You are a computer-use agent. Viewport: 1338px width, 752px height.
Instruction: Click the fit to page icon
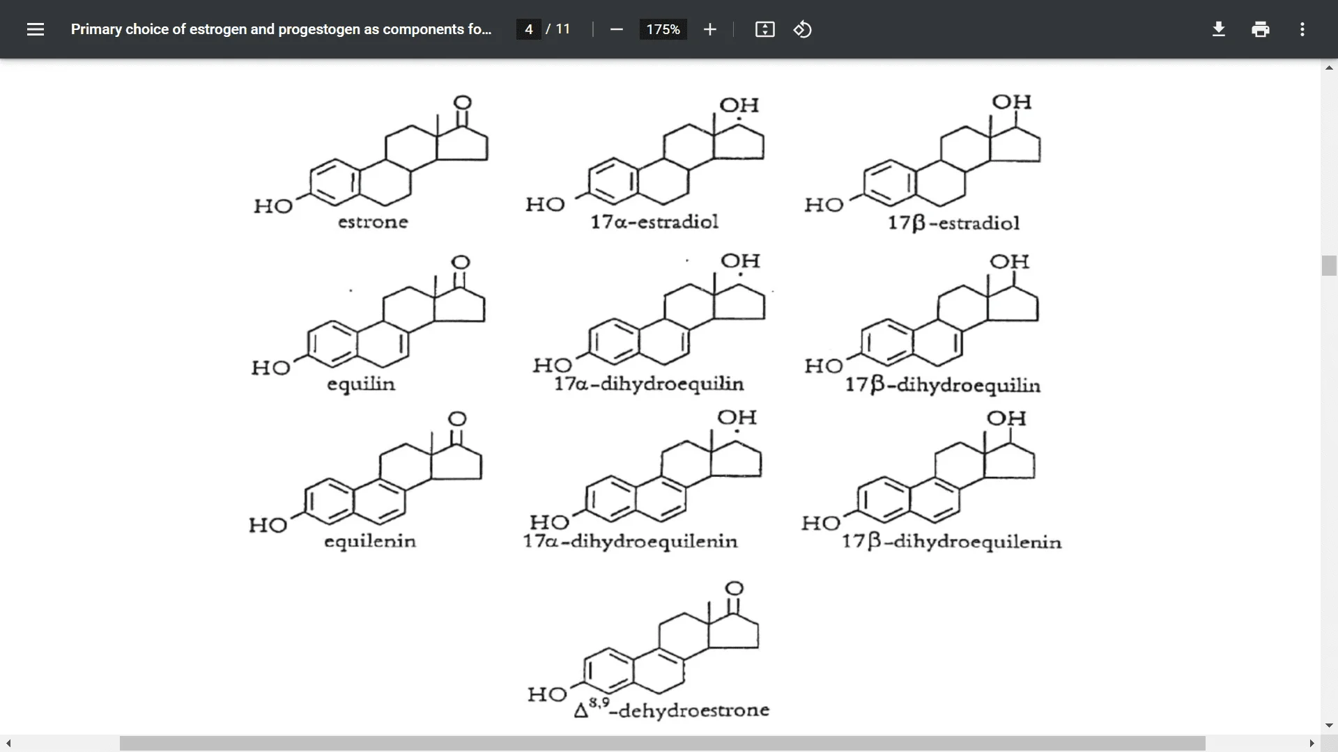click(x=764, y=29)
